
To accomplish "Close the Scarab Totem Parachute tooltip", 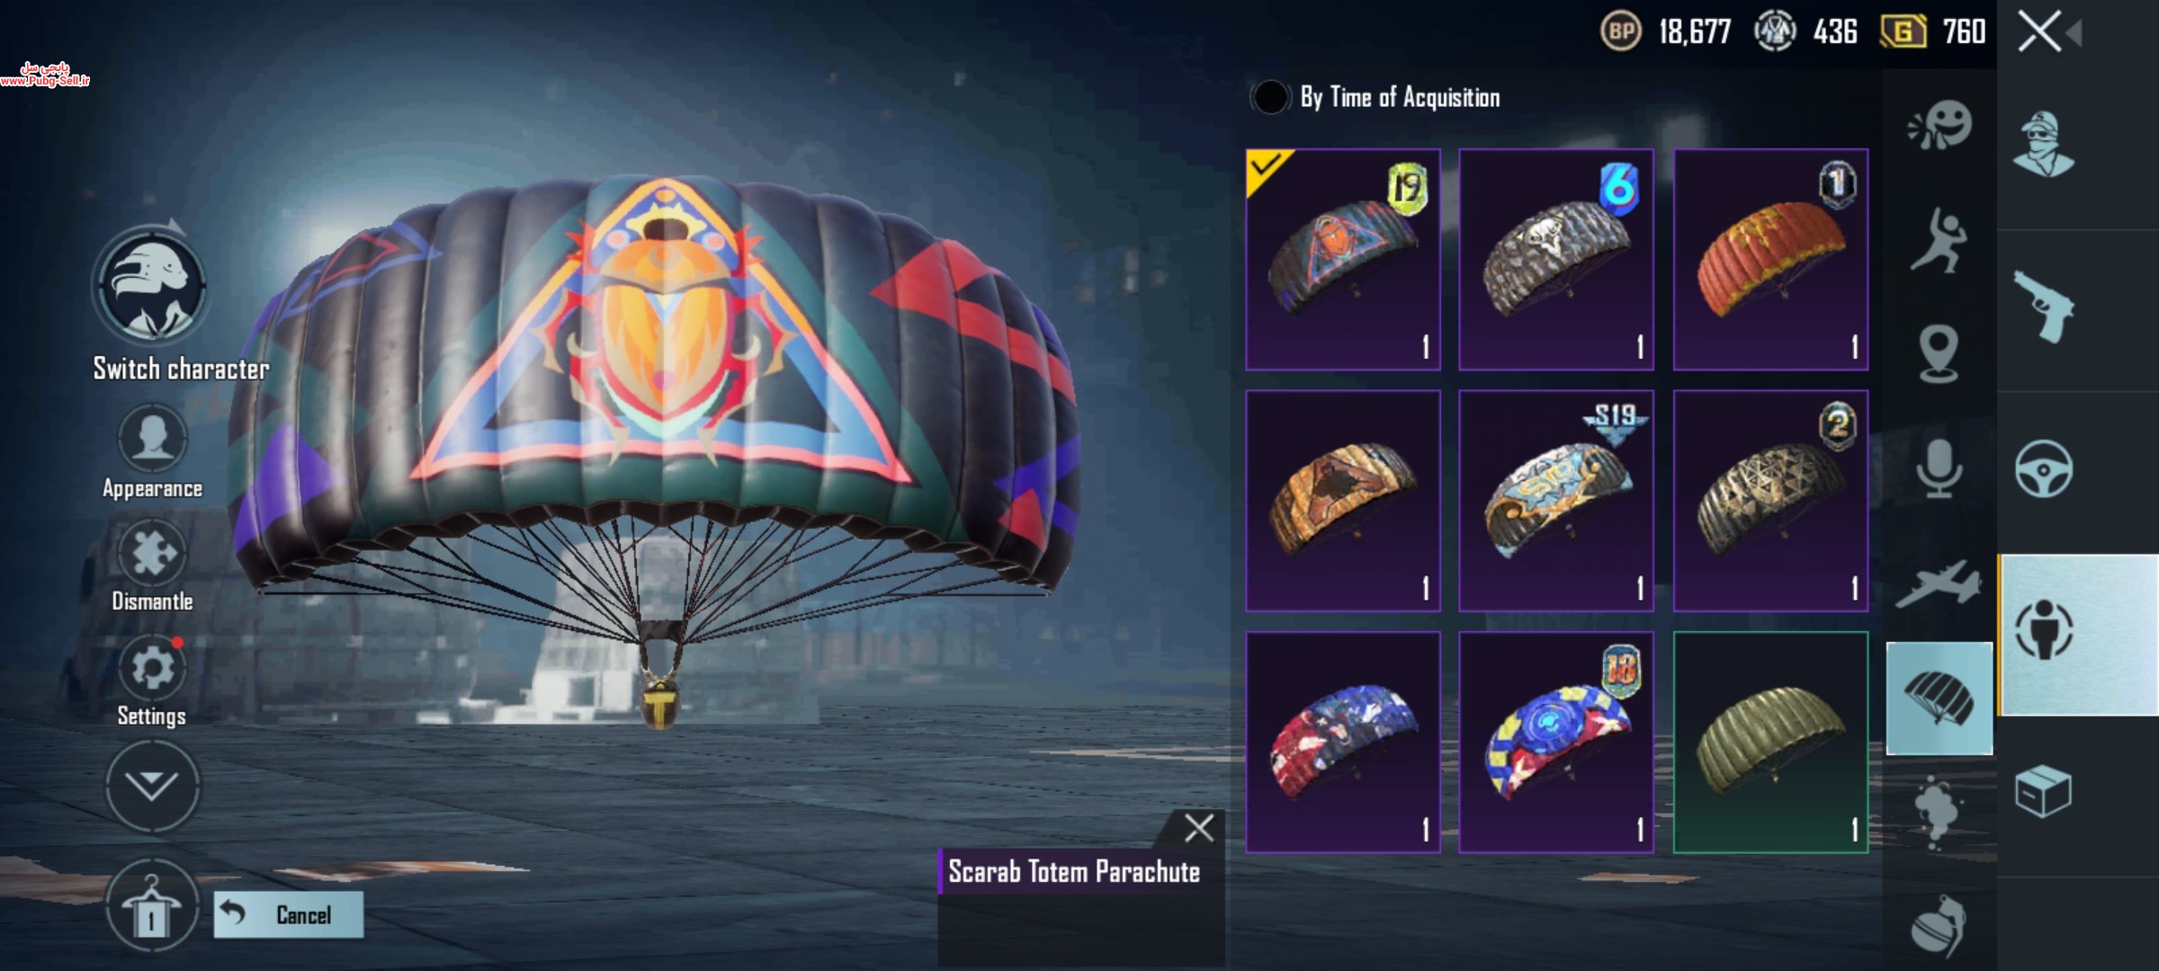I will tap(1199, 827).
